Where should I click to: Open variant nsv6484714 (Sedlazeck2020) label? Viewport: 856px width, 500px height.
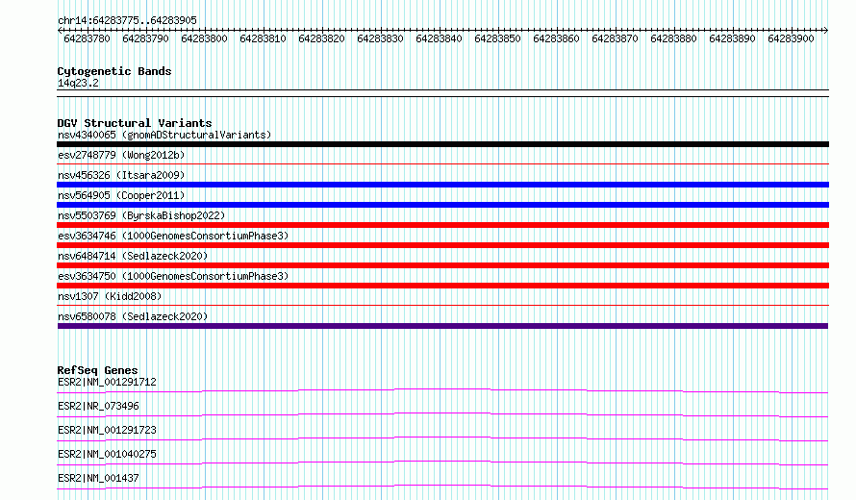click(x=133, y=256)
